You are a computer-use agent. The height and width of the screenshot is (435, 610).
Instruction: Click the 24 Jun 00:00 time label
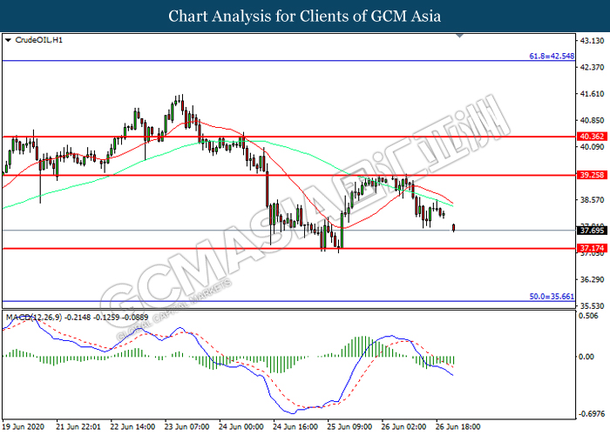pos(241,426)
